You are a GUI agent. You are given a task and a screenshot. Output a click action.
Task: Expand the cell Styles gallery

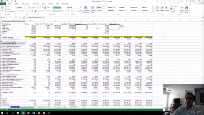point(153,11)
